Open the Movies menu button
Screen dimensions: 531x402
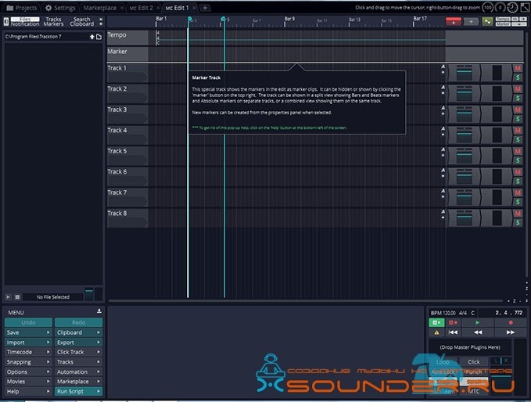(28, 382)
